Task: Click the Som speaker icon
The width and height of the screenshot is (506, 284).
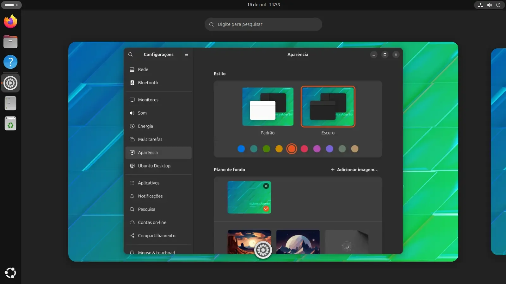Action: pyautogui.click(x=132, y=113)
